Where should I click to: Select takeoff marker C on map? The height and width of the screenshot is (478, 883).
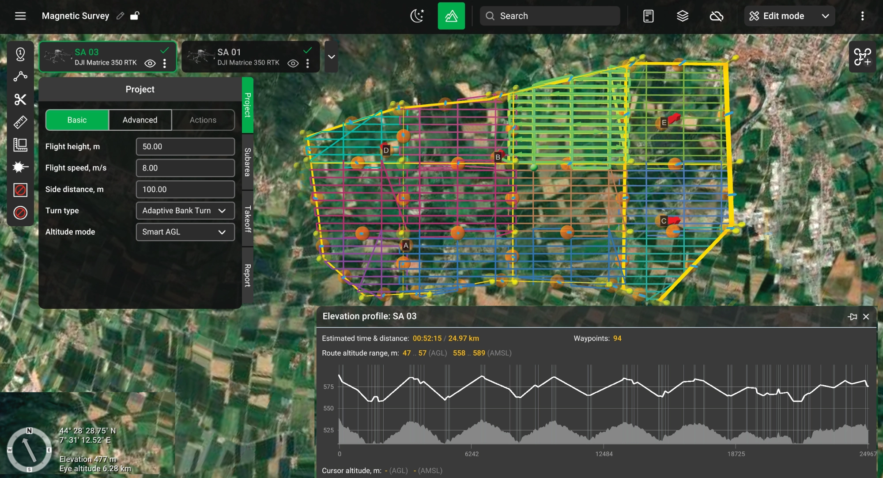pos(664,221)
